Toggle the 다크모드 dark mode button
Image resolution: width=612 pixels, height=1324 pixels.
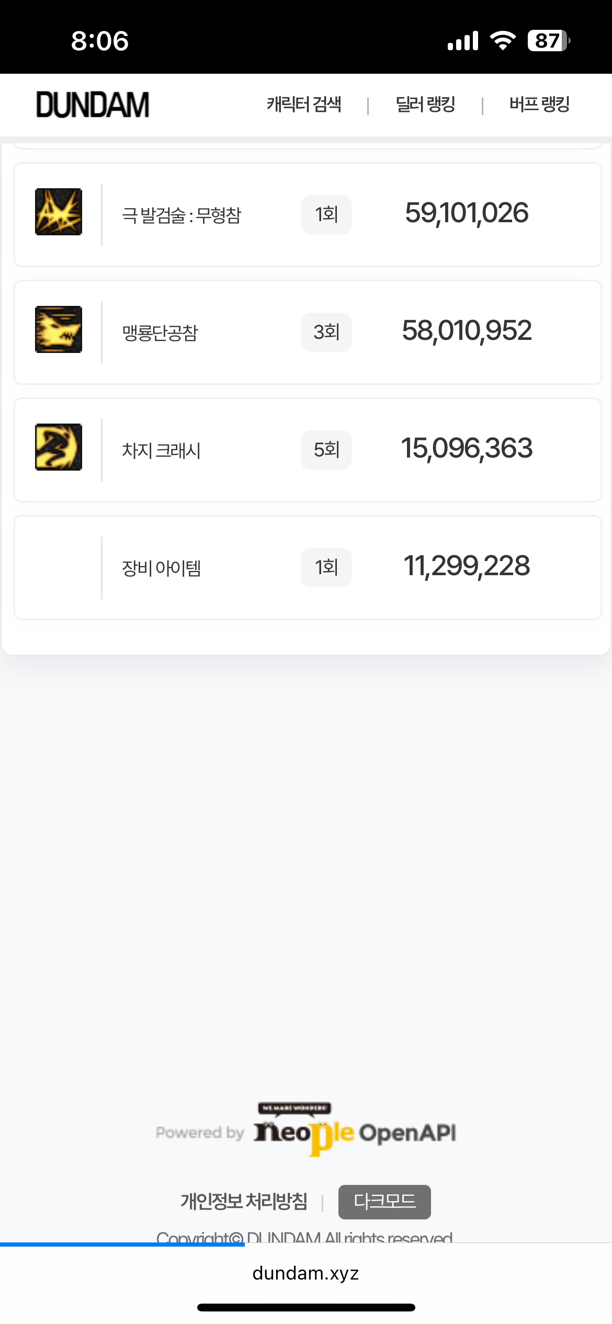(x=384, y=1202)
